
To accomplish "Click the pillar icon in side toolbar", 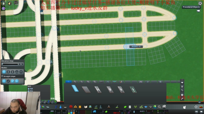I will (182, 87).
